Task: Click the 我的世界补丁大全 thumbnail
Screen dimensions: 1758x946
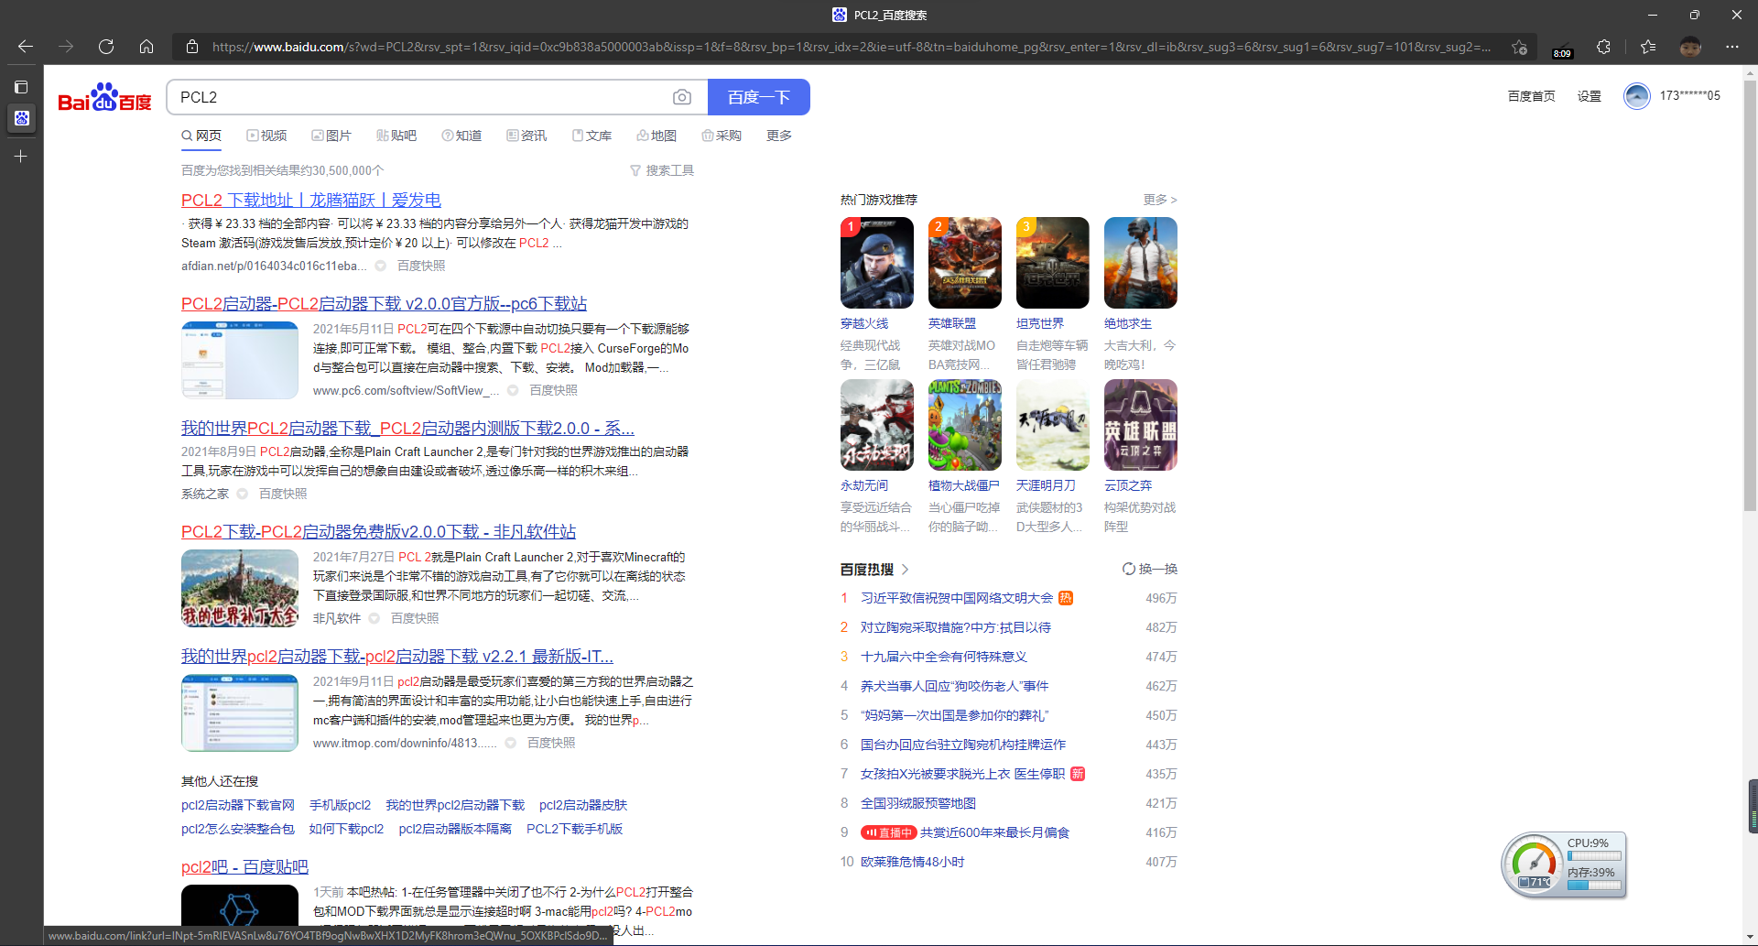Action: (x=240, y=588)
